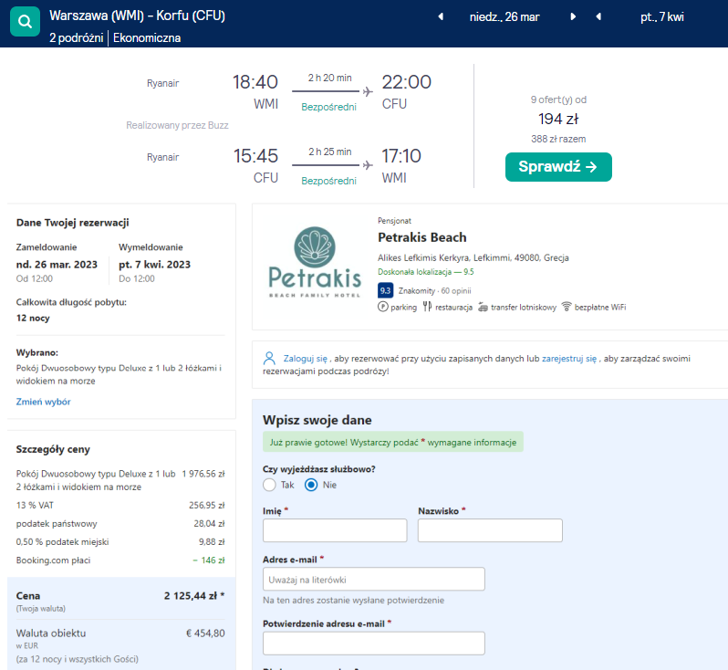Click the 18:40 departure time
The image size is (728, 670).
point(255,82)
